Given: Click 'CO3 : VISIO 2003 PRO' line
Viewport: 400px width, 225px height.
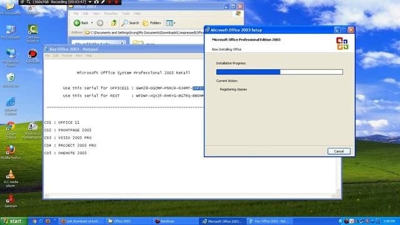Looking at the screenshot, I should click(67, 137).
